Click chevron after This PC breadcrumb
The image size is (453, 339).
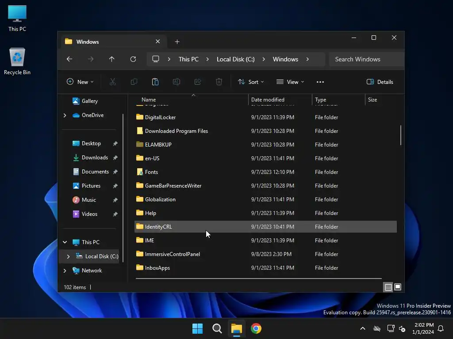(207, 59)
